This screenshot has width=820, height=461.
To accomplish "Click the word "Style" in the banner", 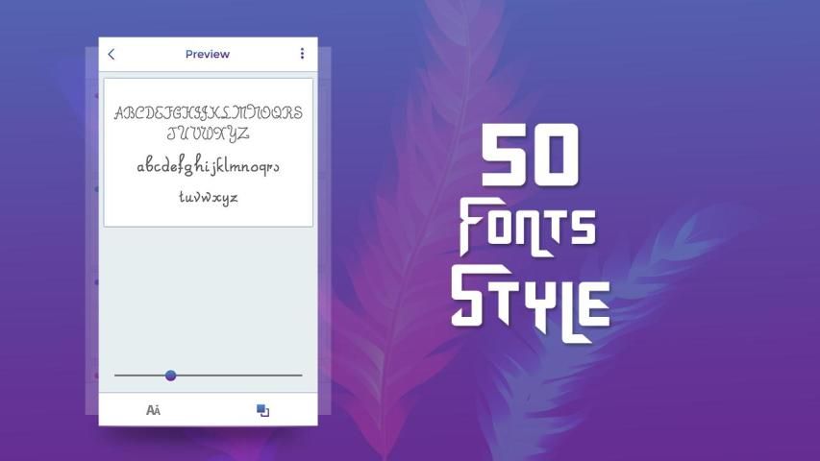I will (530, 300).
